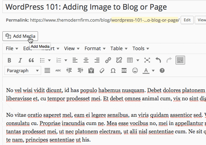Screen dimensions: 206x145
Task: Apply numbered list formatting
Action: click(59, 60)
